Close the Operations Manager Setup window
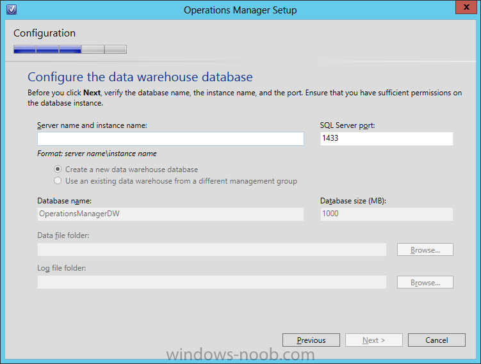The width and height of the screenshot is (481, 364). 466,7
